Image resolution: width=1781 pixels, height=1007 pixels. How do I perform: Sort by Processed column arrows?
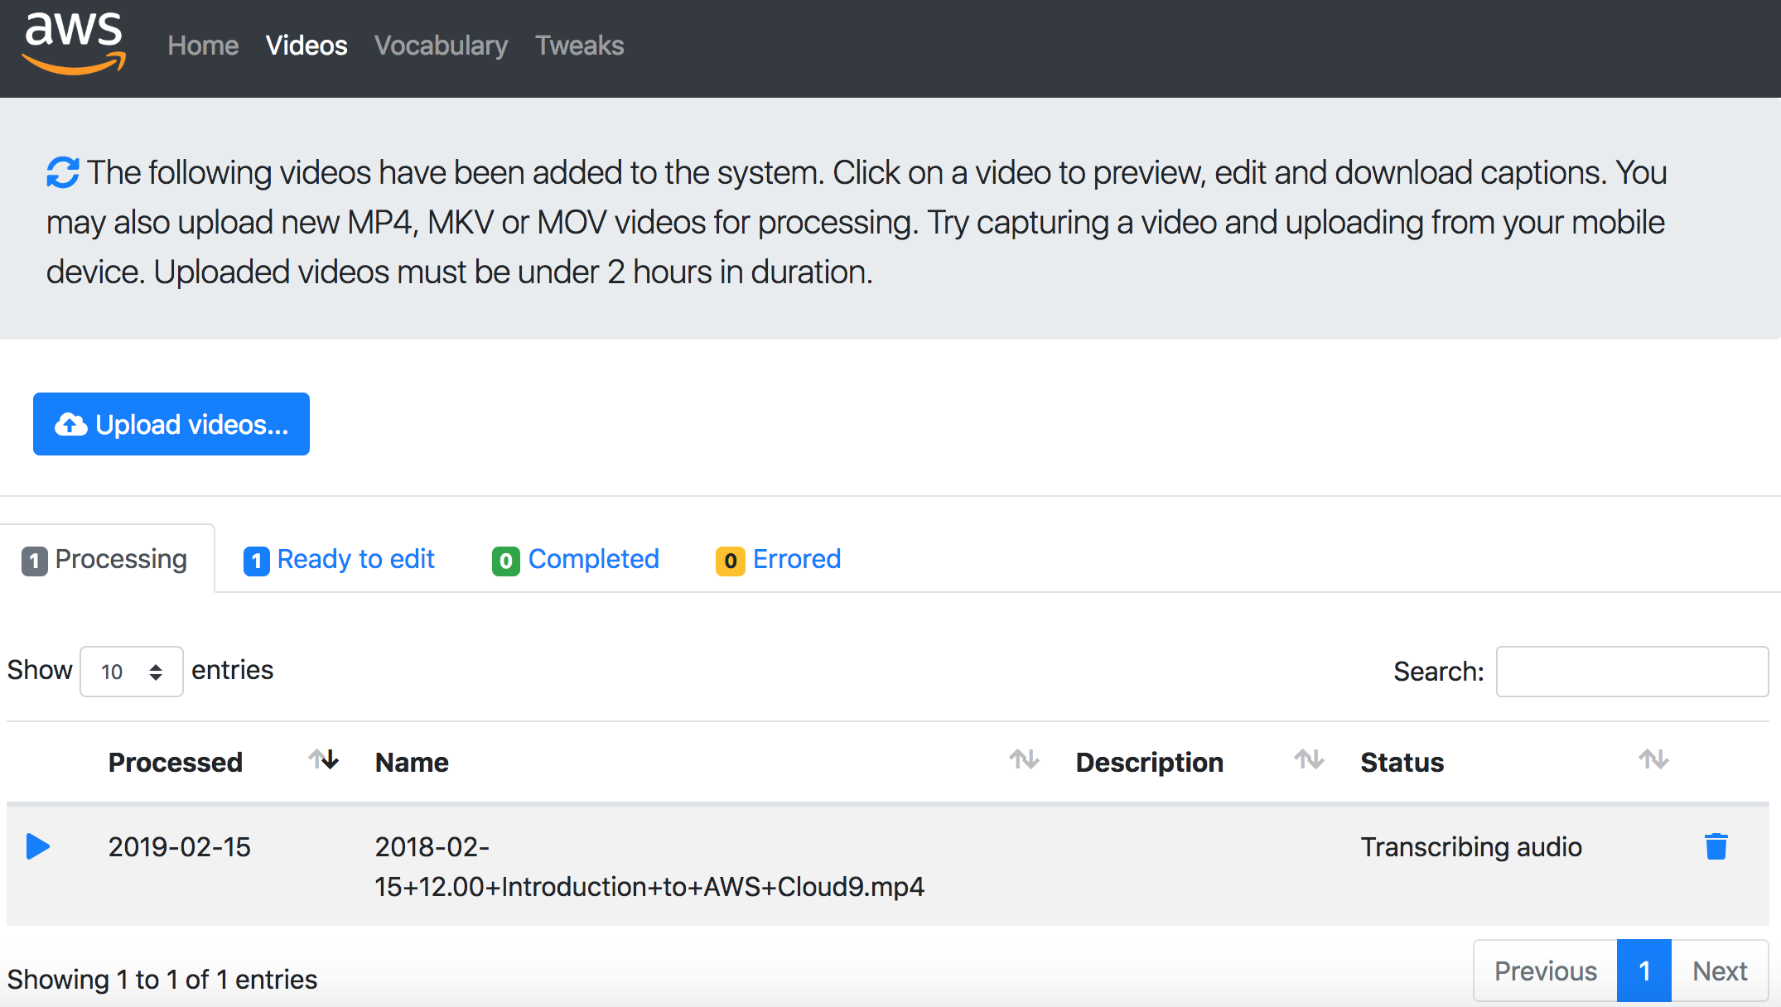[324, 759]
